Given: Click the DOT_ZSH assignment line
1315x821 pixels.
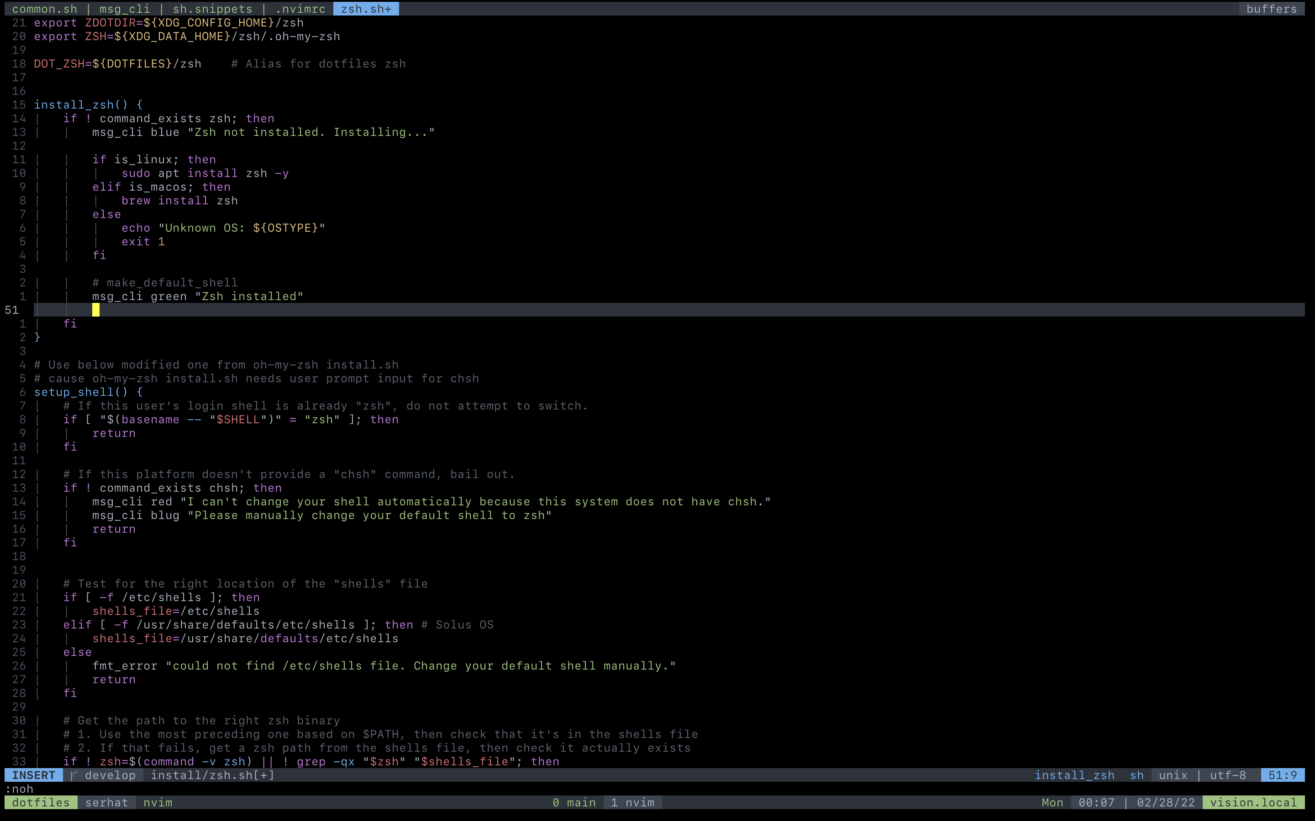Looking at the screenshot, I should (117, 63).
